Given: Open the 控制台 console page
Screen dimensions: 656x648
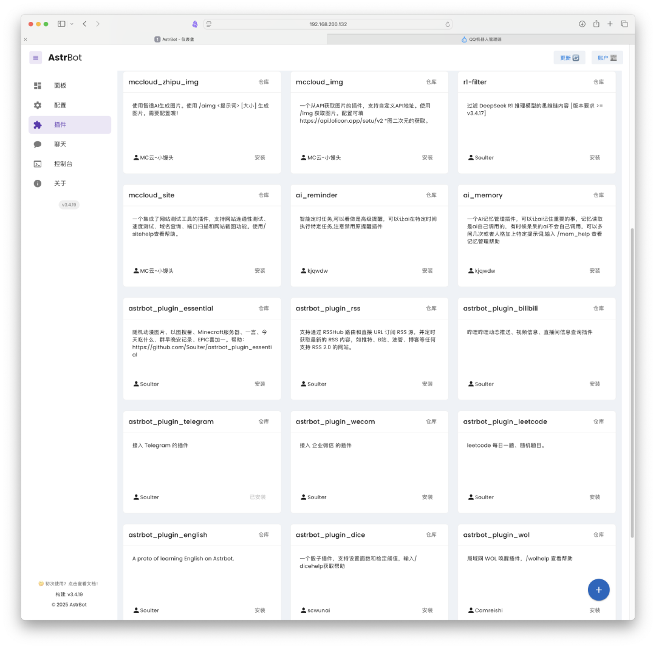Looking at the screenshot, I should coord(70,164).
